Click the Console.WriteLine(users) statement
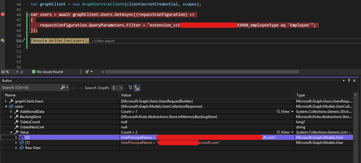 [60, 41]
